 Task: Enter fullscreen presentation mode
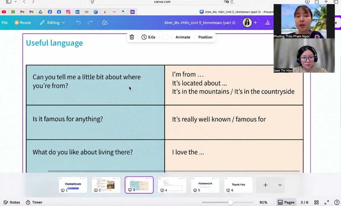(x=327, y=202)
